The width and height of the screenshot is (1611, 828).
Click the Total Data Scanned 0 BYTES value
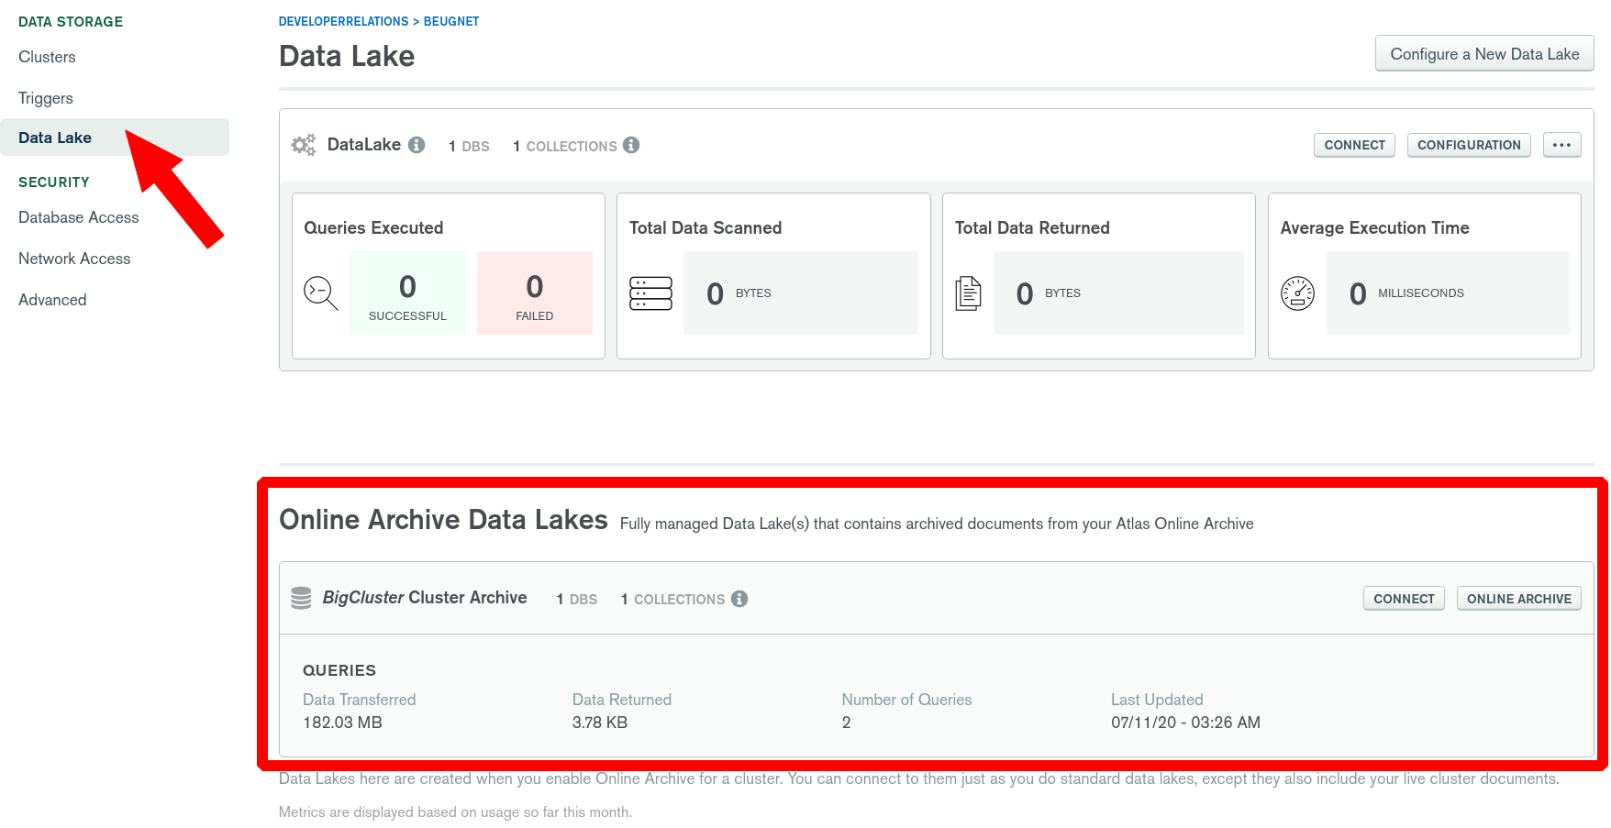point(801,293)
